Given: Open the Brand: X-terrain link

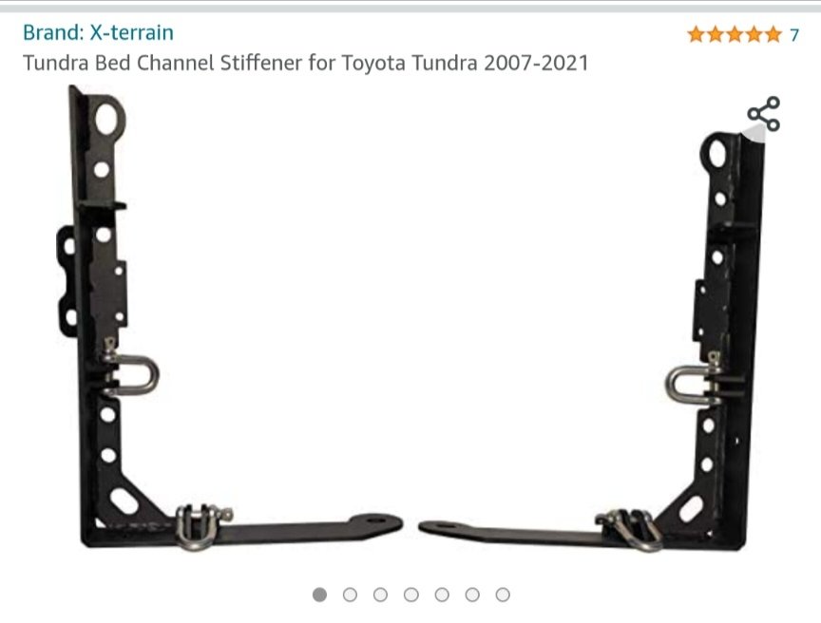Looking at the screenshot, I should coord(98,32).
